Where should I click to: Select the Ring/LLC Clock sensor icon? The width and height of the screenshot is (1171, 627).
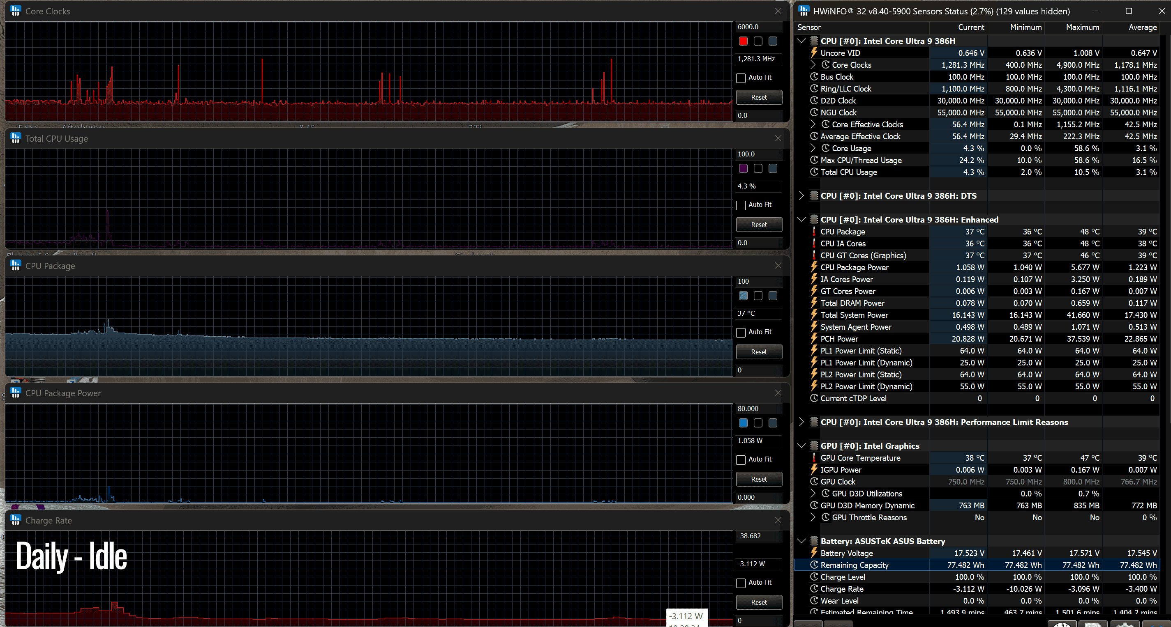(x=814, y=89)
